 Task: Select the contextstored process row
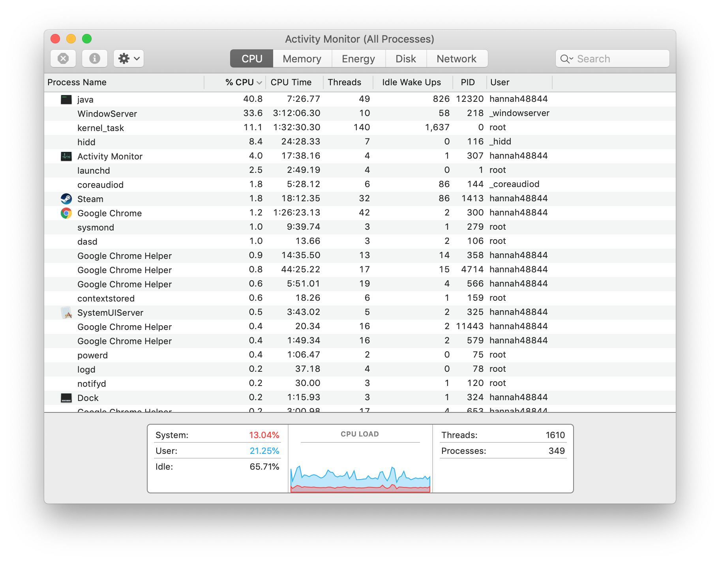coord(360,298)
